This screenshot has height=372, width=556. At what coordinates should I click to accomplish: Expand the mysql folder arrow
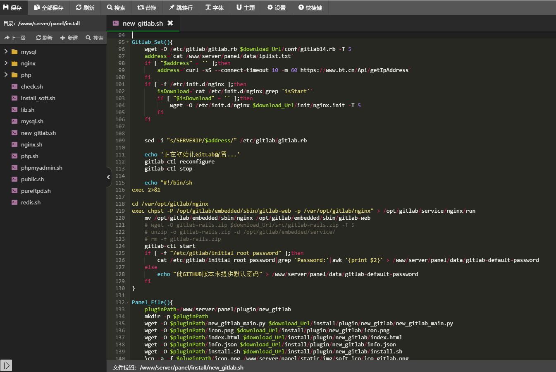(x=6, y=52)
